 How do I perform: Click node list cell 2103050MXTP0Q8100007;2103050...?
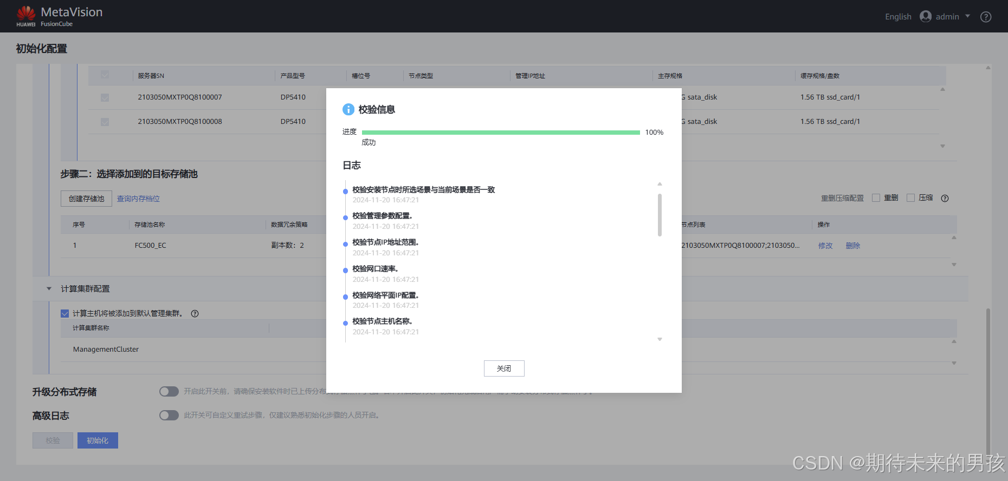pyautogui.click(x=740, y=246)
